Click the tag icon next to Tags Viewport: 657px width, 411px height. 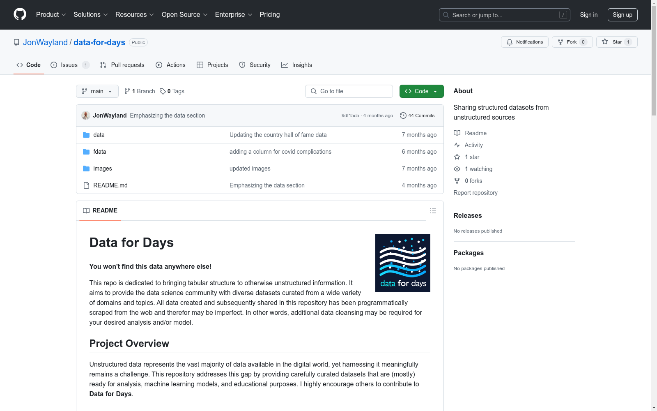[163, 91]
